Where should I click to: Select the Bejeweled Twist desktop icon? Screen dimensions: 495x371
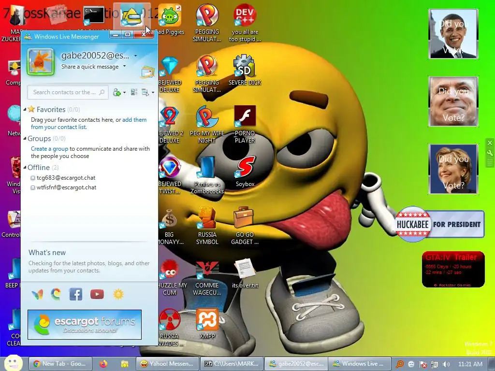[170, 175]
